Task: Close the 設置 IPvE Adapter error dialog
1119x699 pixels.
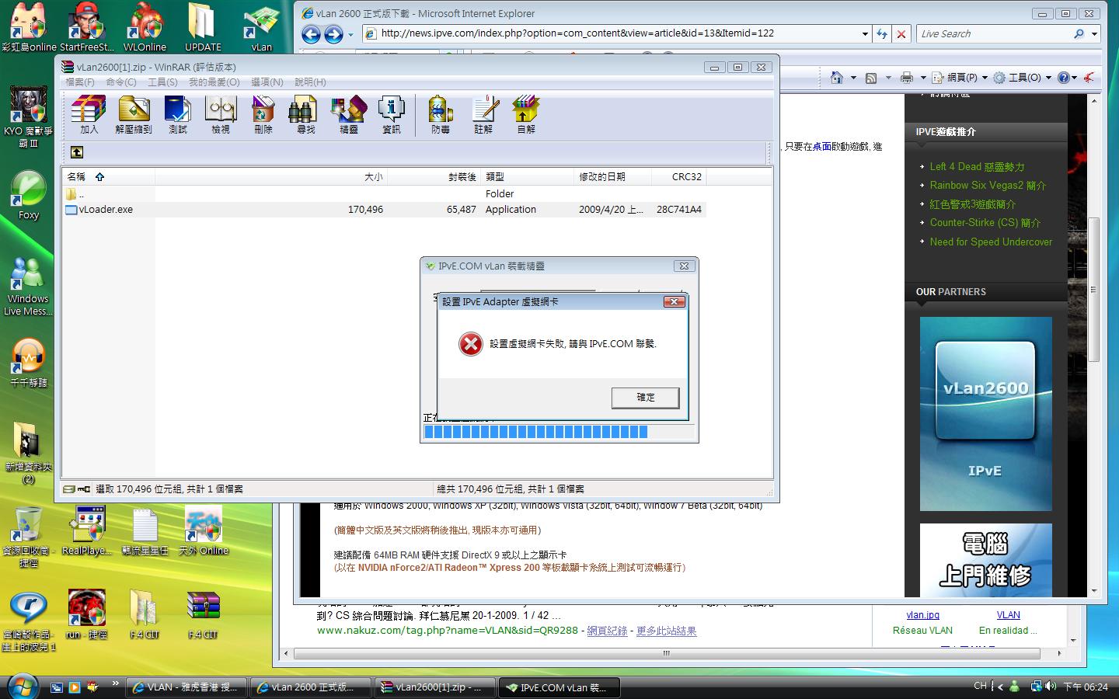Action: coord(674,301)
